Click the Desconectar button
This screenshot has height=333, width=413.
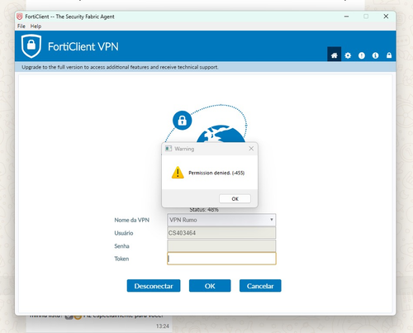point(154,286)
